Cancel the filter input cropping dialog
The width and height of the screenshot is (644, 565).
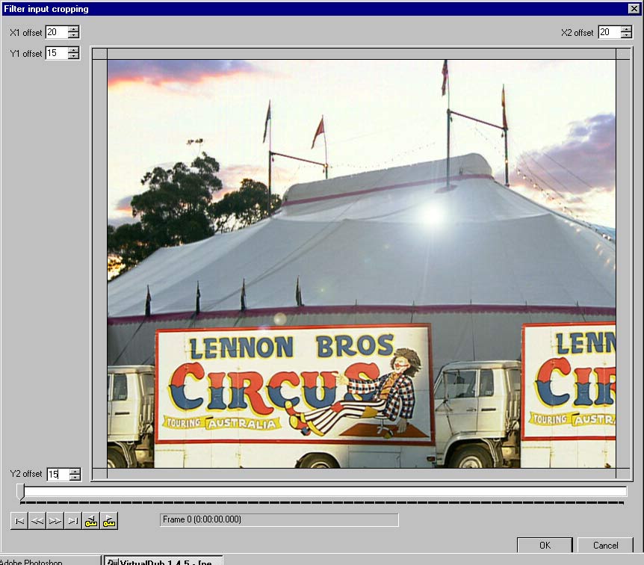(605, 546)
